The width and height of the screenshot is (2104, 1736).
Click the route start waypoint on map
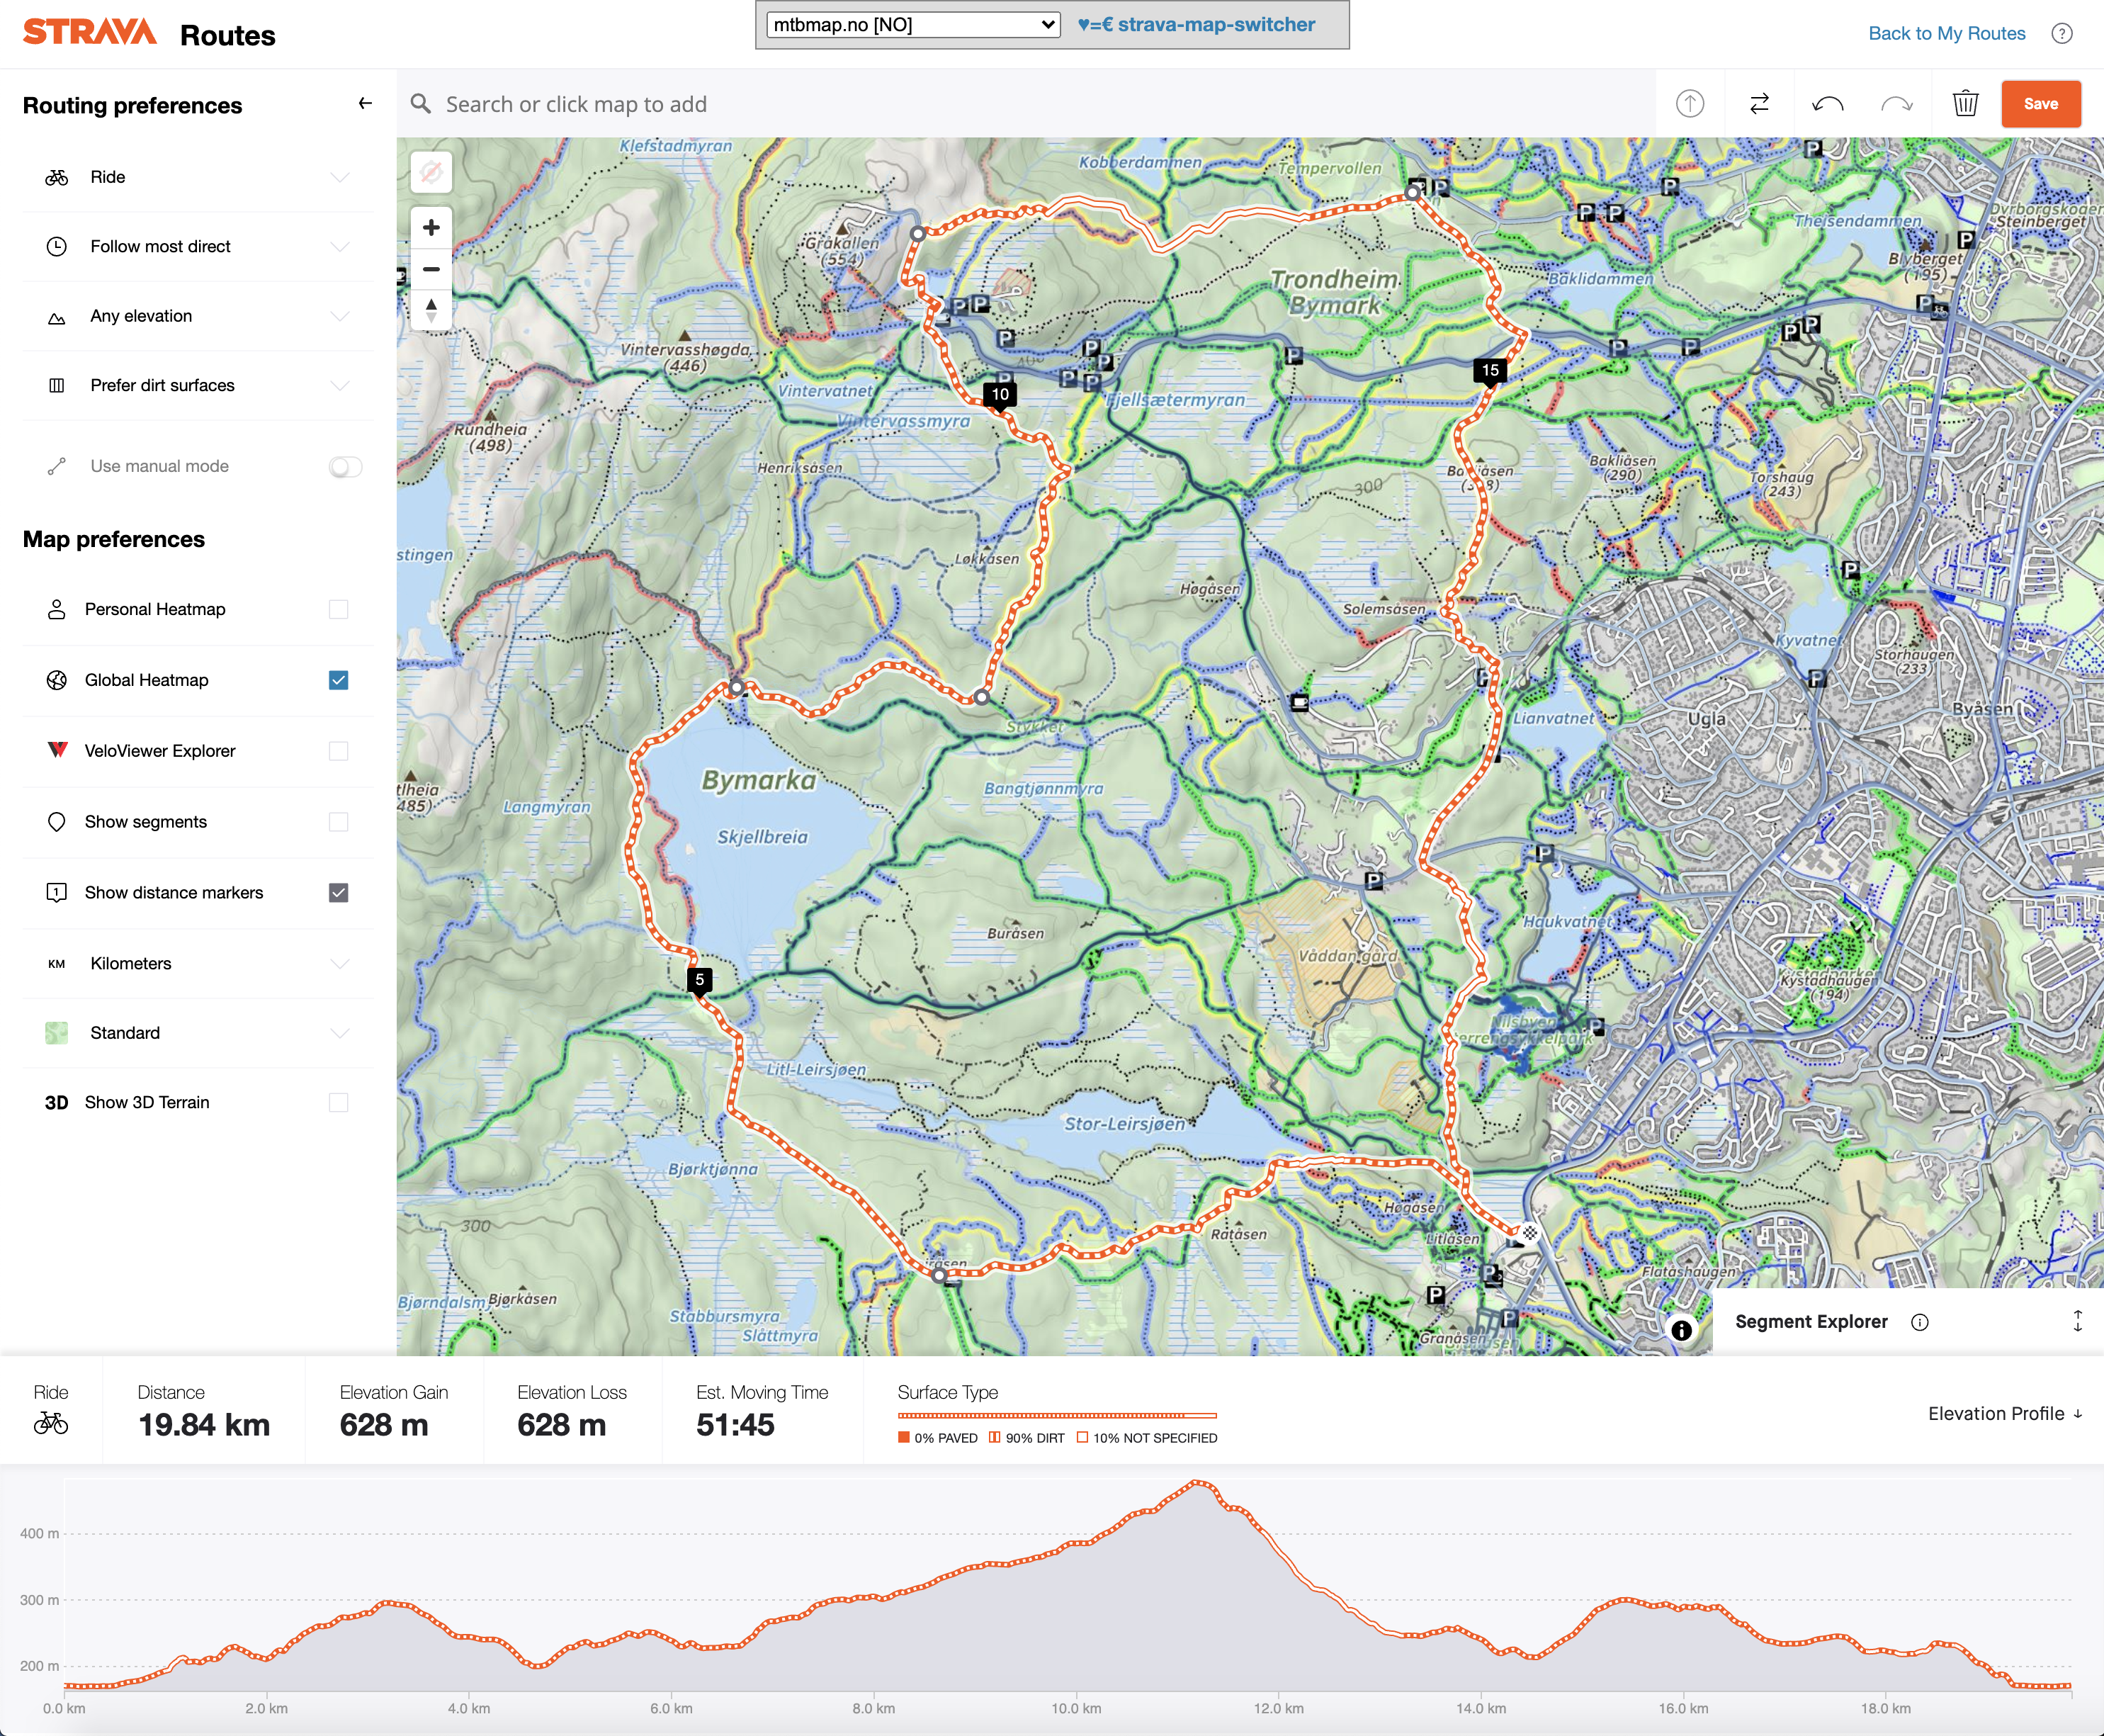(1529, 1233)
